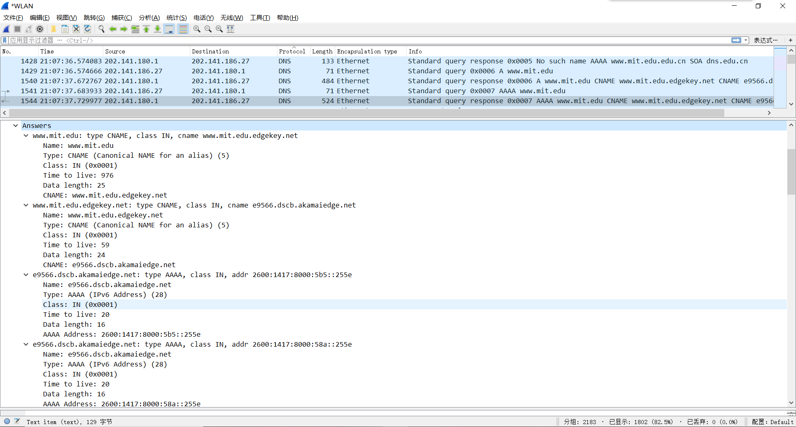Stop the running packet capture

pos(17,29)
